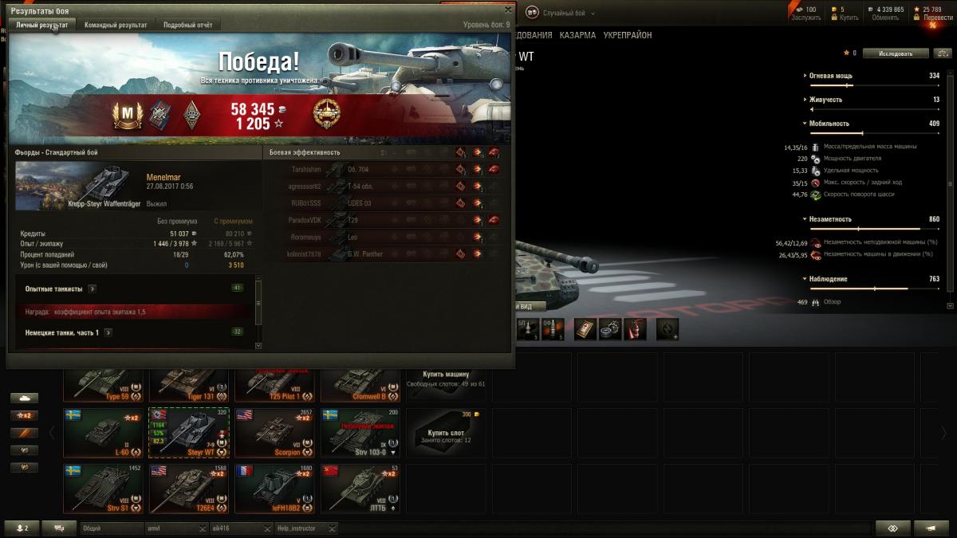Click the "Мобильность" stat bar

coord(875,132)
